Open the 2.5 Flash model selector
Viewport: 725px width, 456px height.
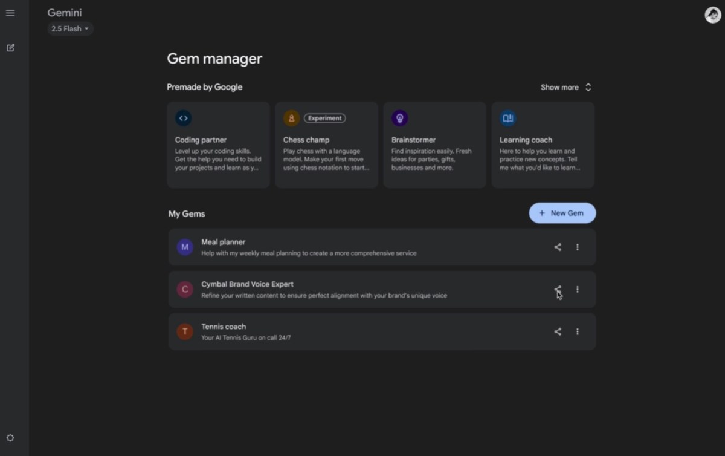pos(69,28)
